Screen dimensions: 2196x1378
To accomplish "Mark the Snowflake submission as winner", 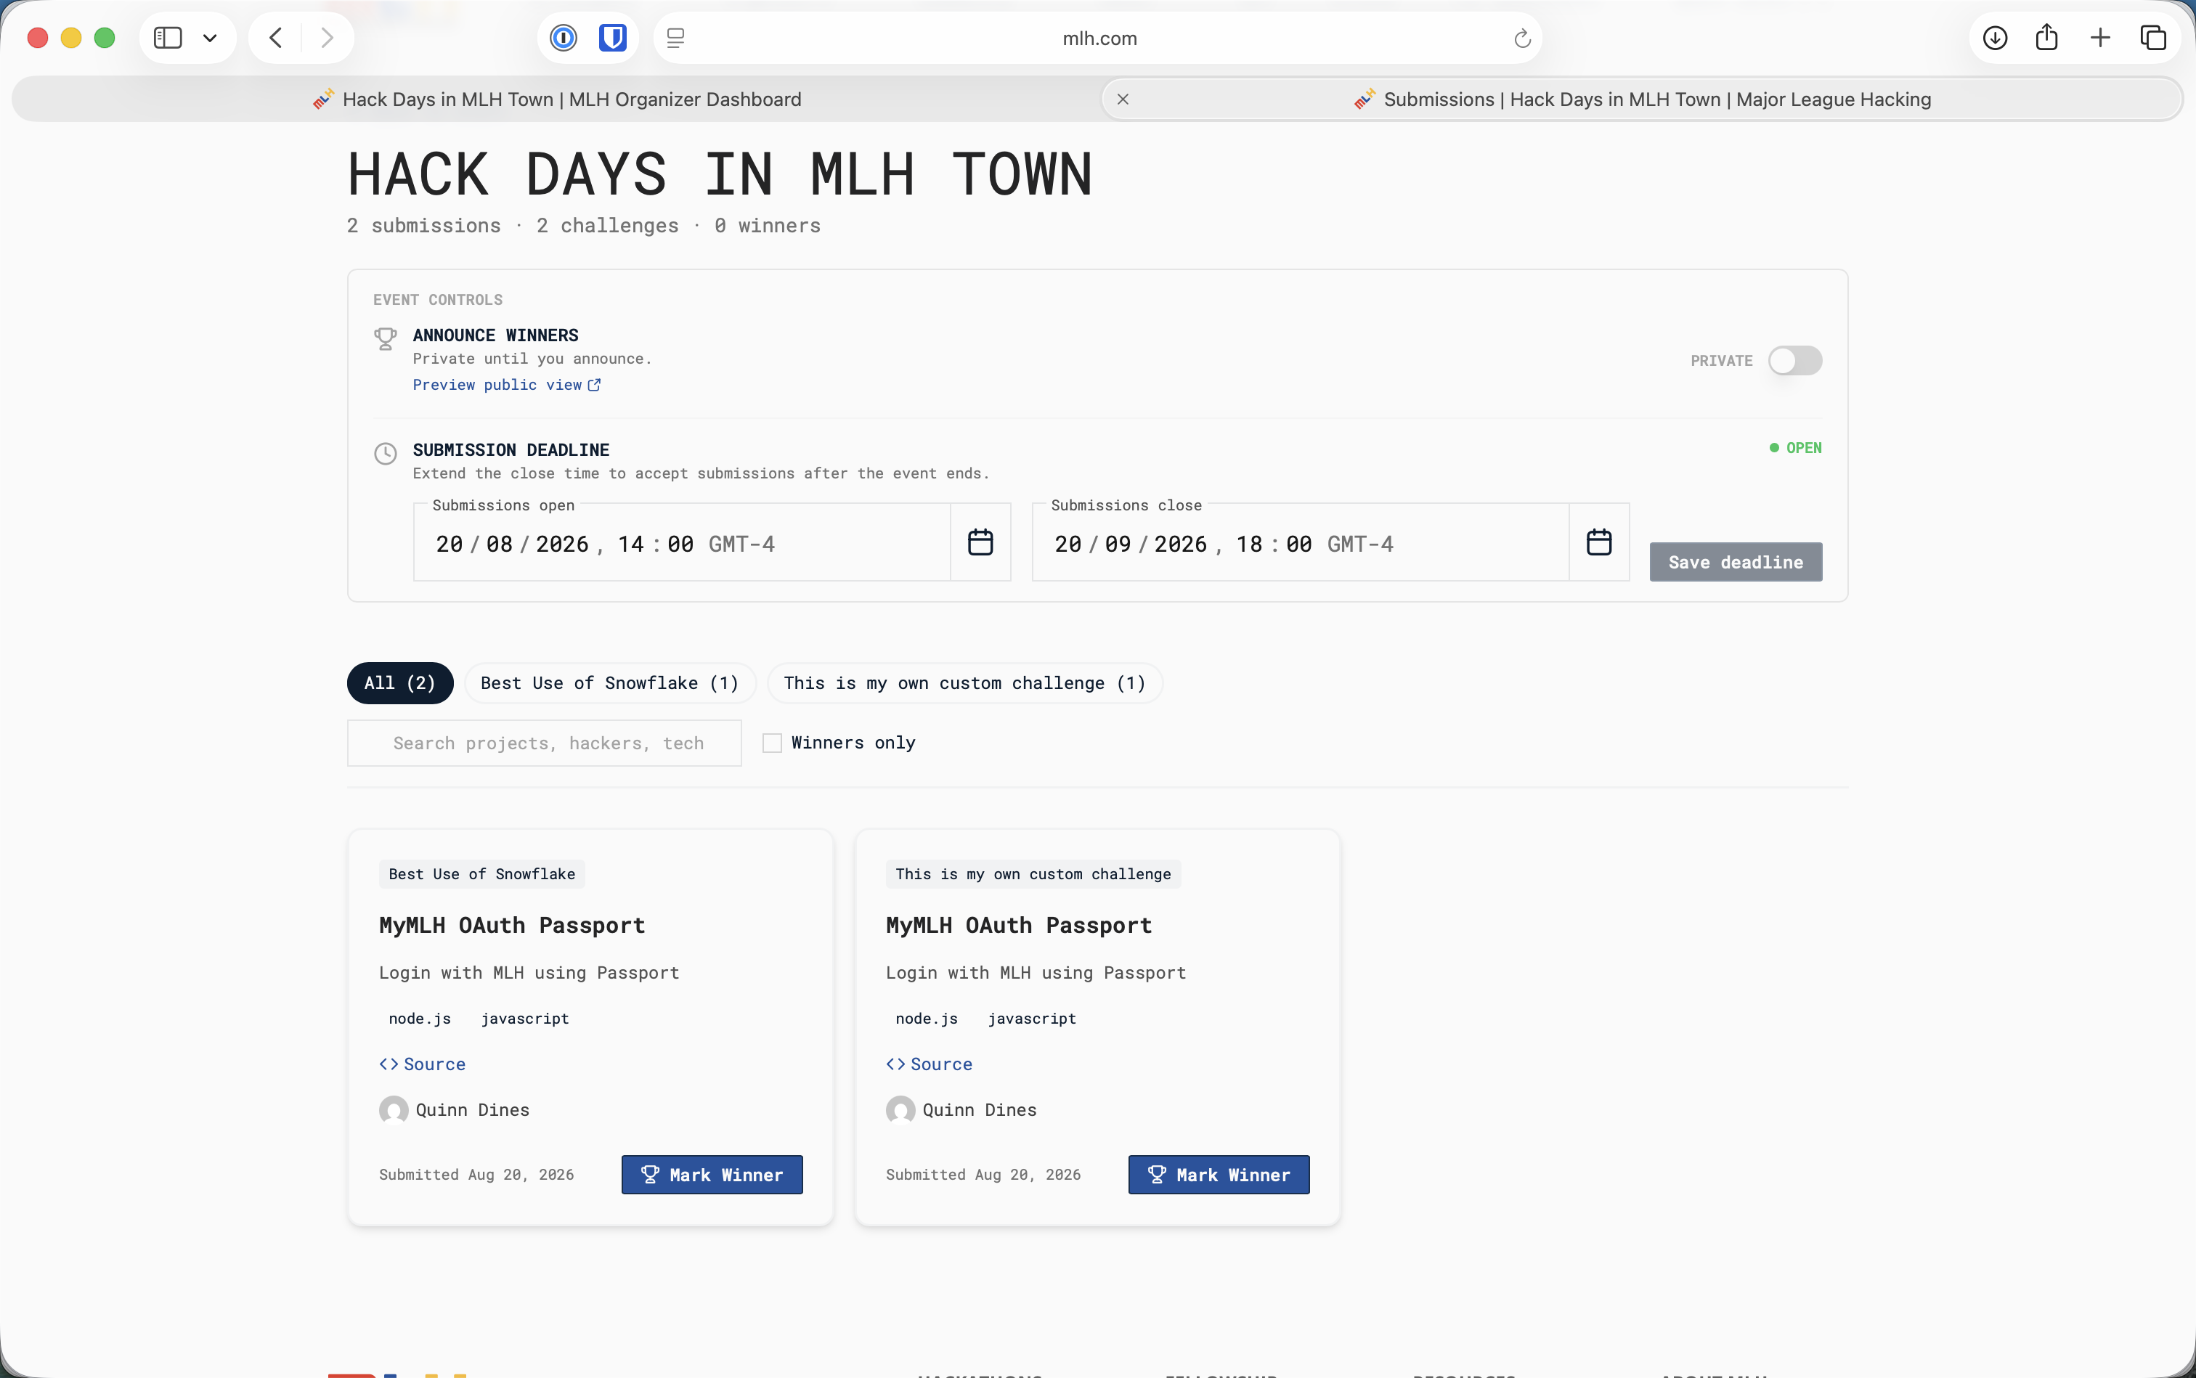I will click(x=712, y=1175).
